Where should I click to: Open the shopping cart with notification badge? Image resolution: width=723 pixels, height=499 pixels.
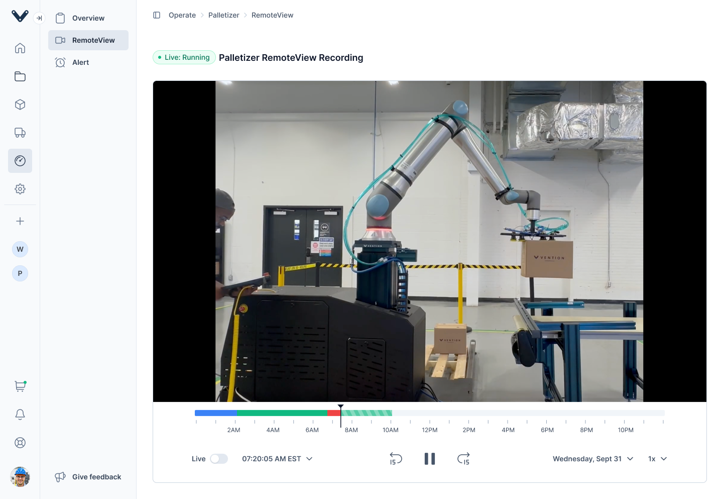point(20,386)
